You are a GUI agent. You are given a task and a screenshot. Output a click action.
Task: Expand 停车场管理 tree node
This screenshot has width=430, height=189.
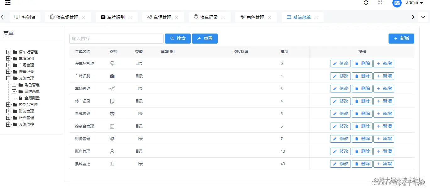click(8, 52)
